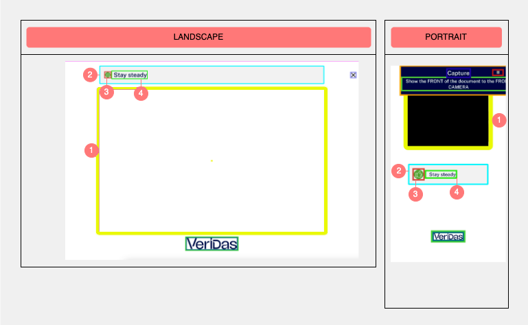Click the PORTRAIT header banner
The width and height of the screenshot is (528, 325).
click(446, 37)
